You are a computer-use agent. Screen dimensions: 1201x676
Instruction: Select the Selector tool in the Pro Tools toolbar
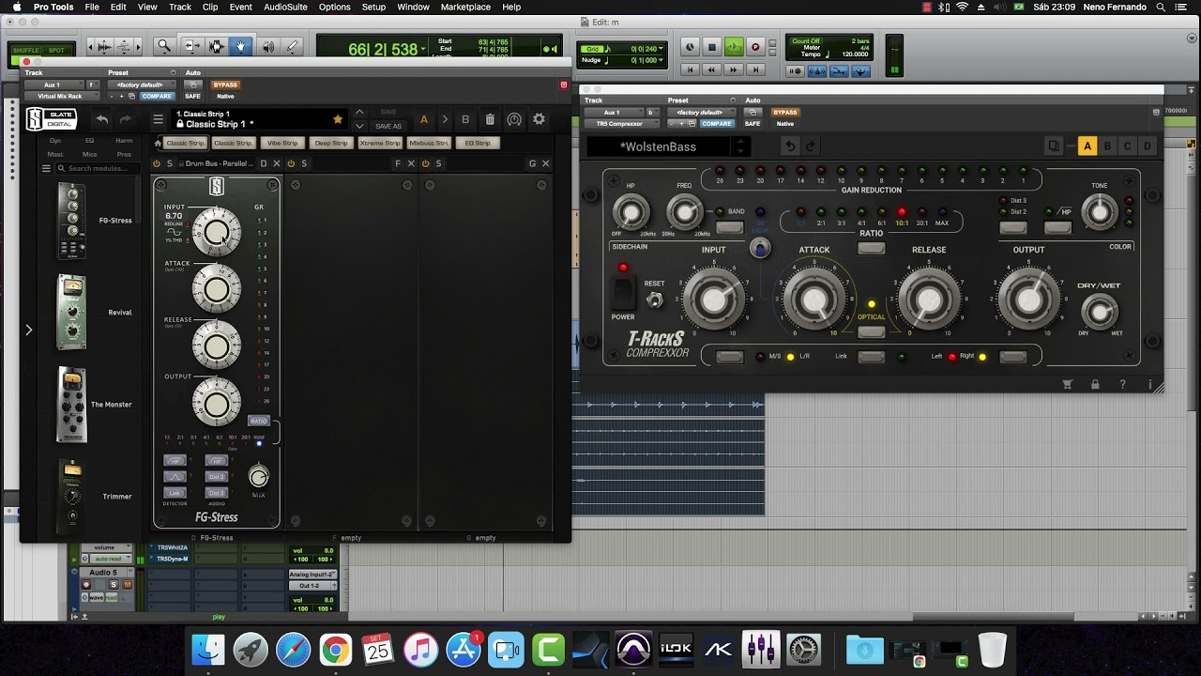point(216,46)
